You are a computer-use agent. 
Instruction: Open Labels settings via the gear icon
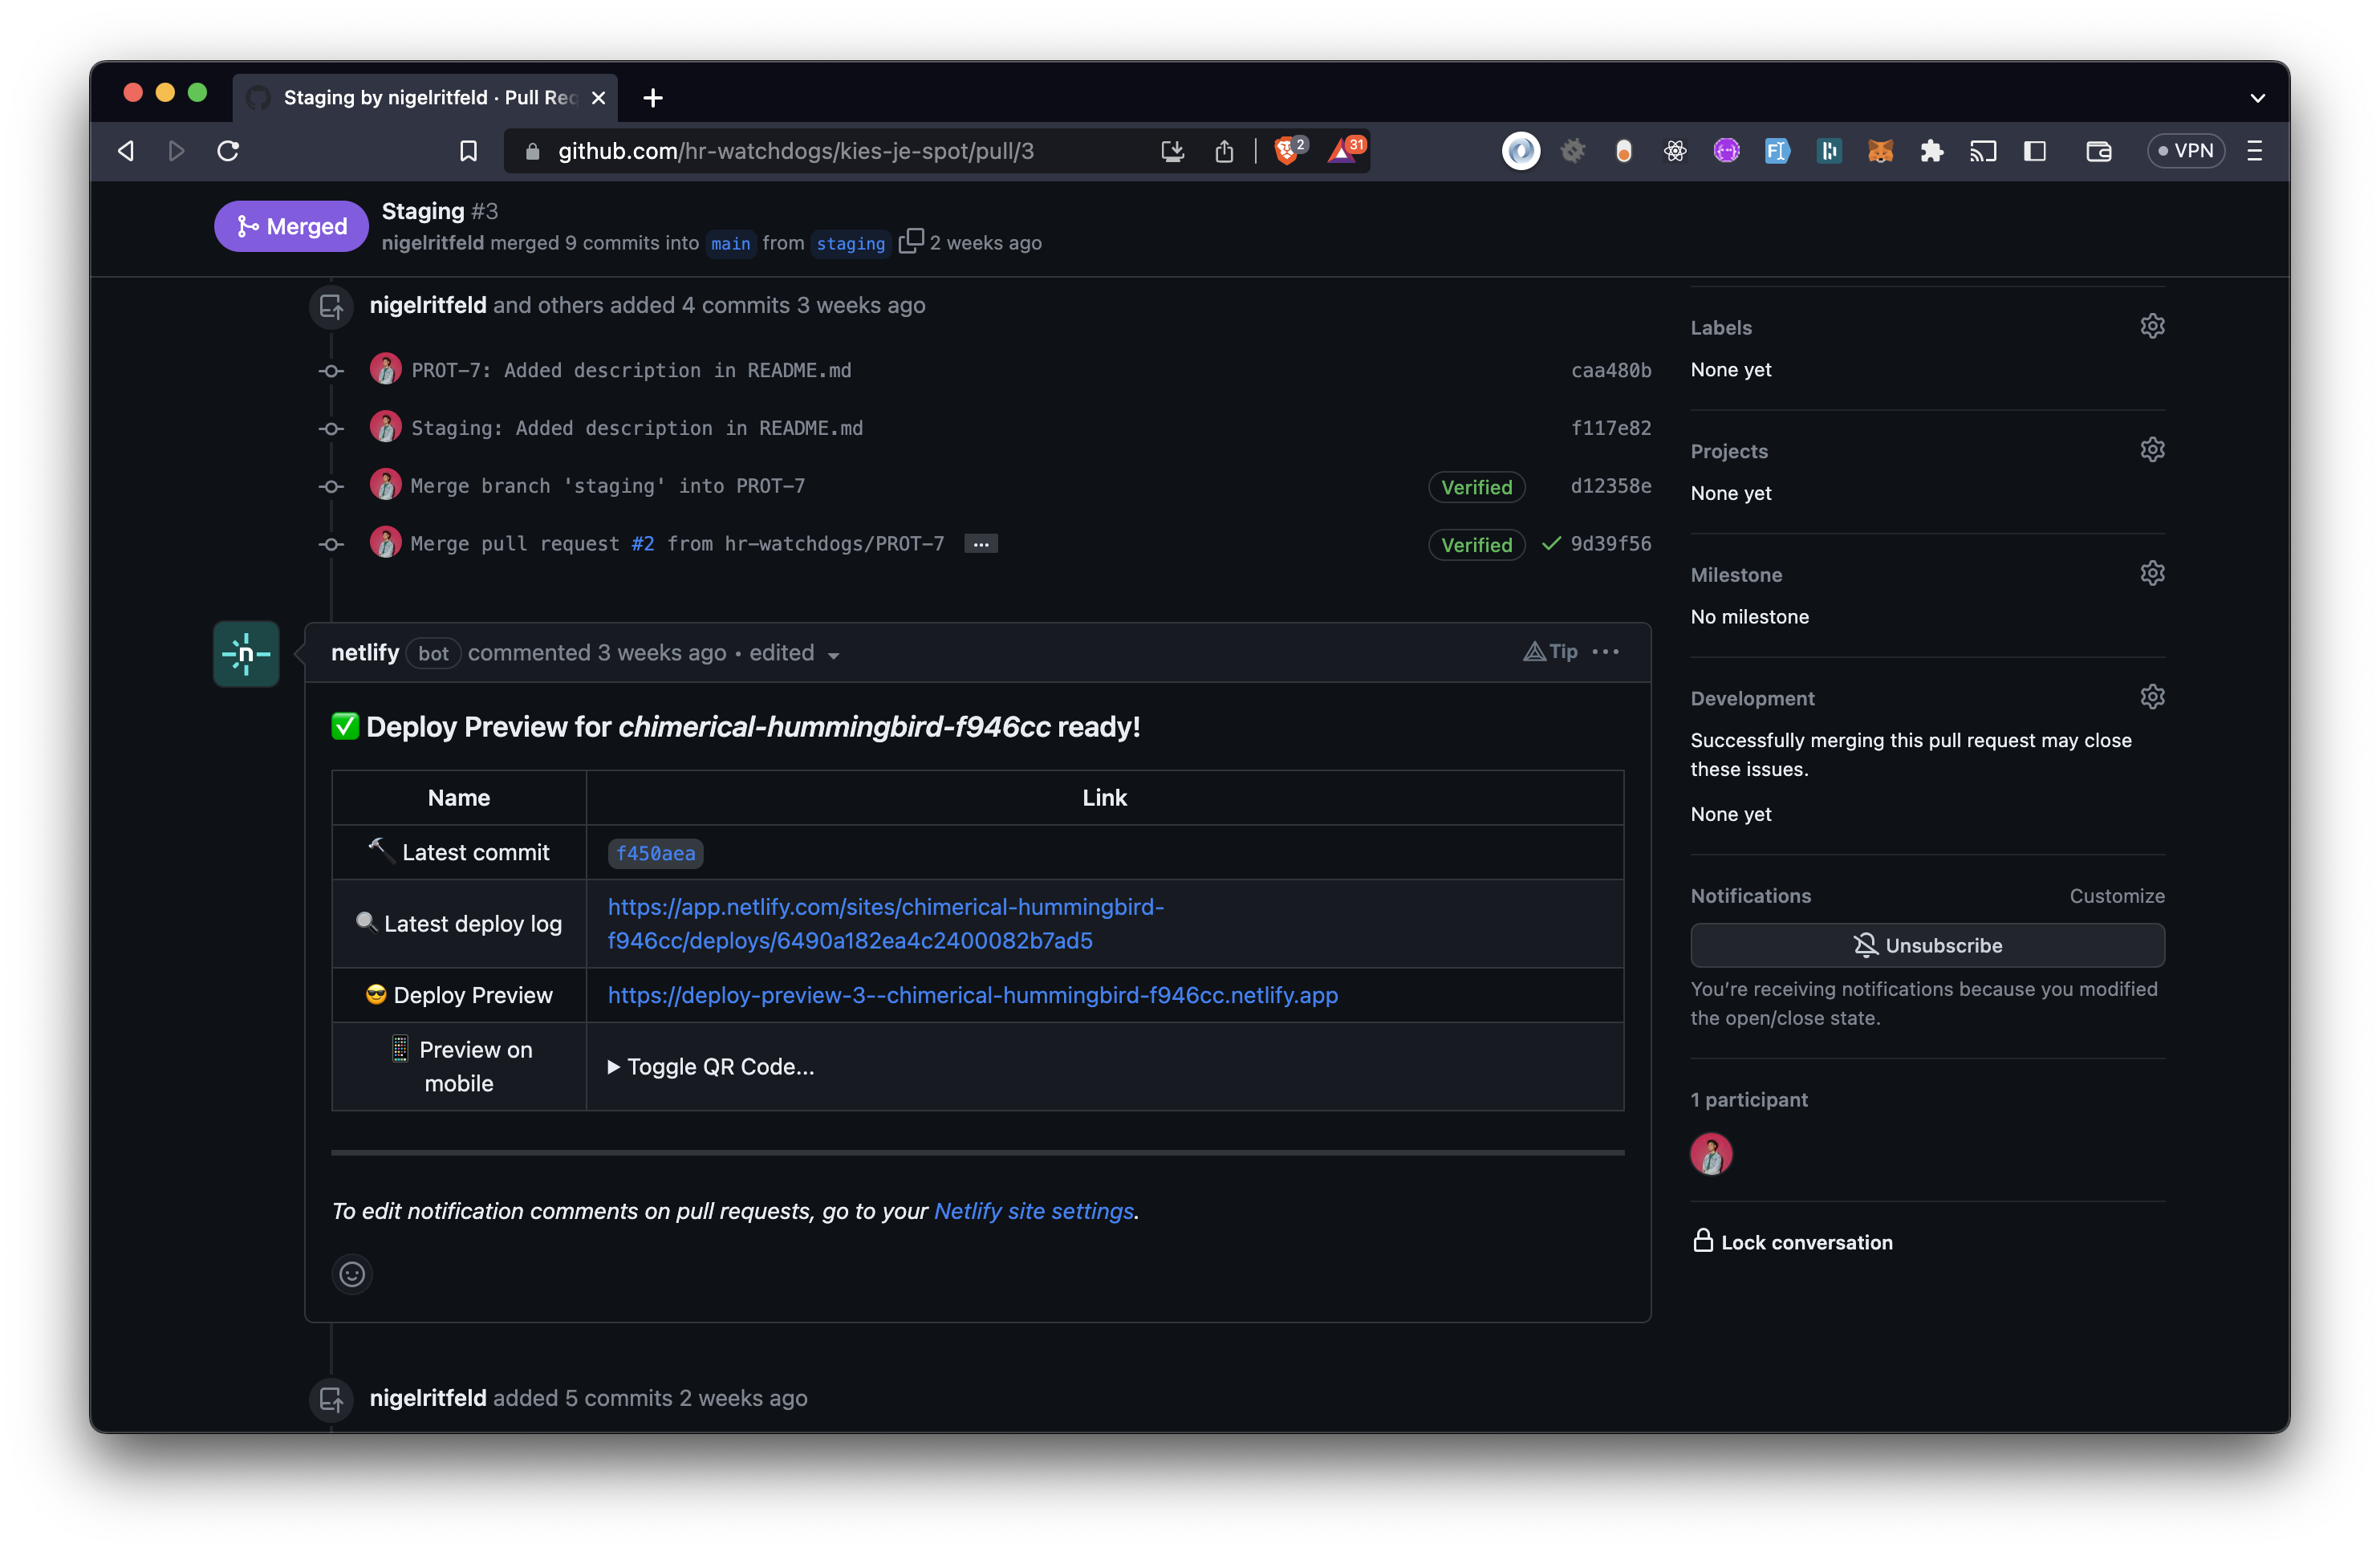point(2152,326)
